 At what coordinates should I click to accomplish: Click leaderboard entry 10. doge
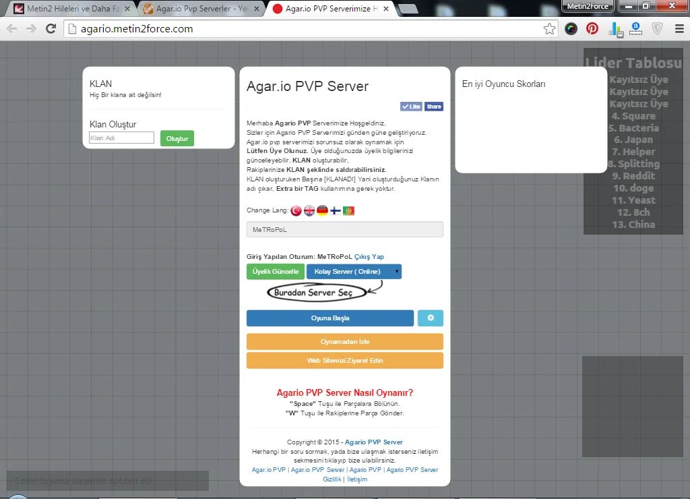click(x=633, y=188)
